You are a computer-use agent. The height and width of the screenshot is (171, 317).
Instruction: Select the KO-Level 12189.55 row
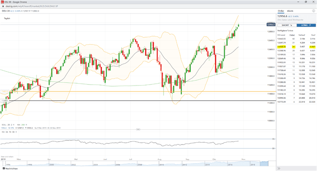pos(296,54)
